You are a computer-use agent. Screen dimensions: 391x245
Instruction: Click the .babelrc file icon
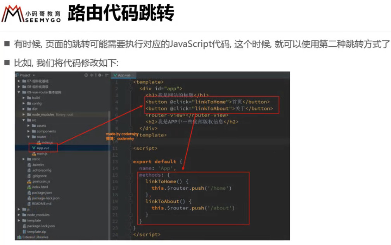[29, 165]
